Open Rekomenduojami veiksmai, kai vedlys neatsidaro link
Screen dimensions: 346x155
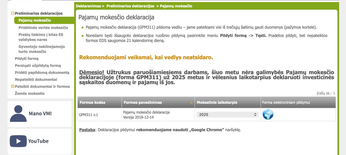[146, 57]
